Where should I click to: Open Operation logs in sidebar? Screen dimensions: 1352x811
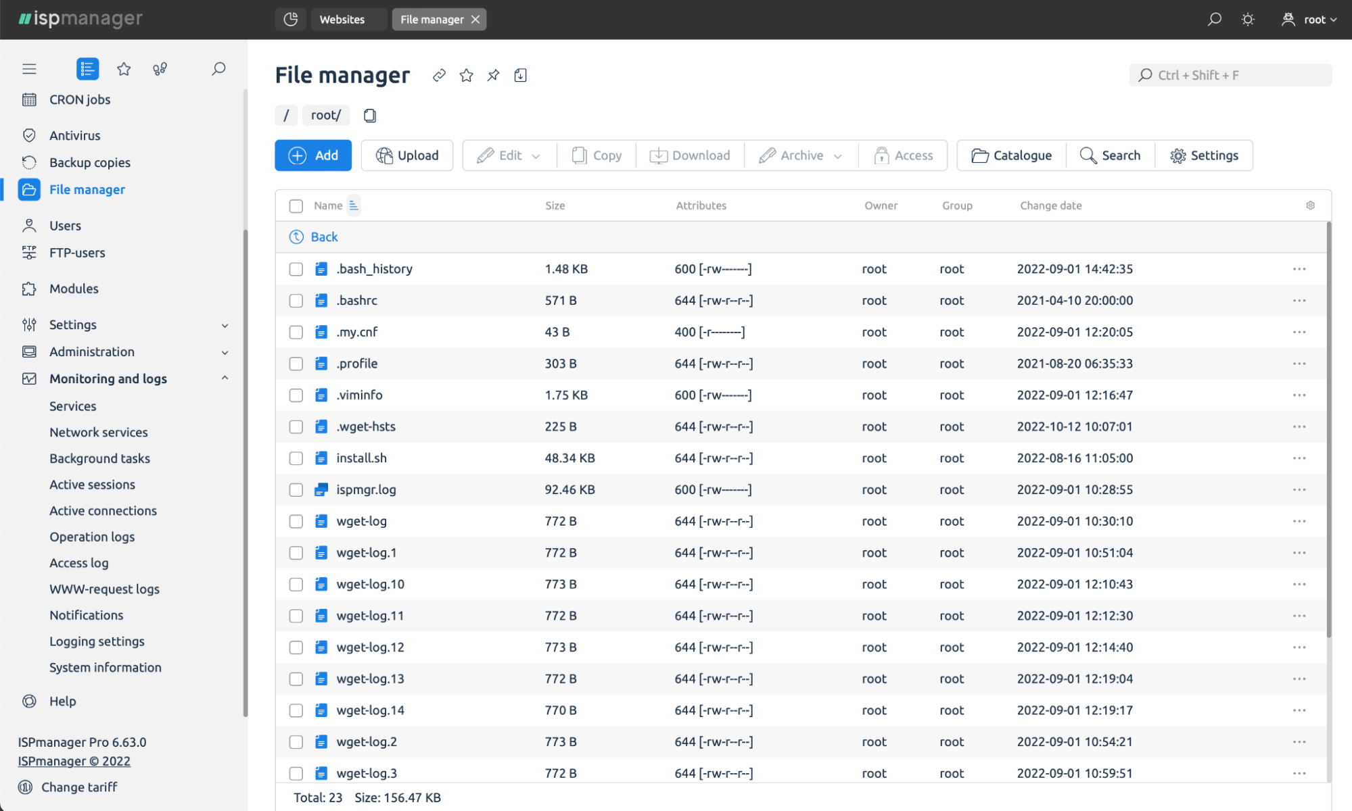[x=92, y=537]
